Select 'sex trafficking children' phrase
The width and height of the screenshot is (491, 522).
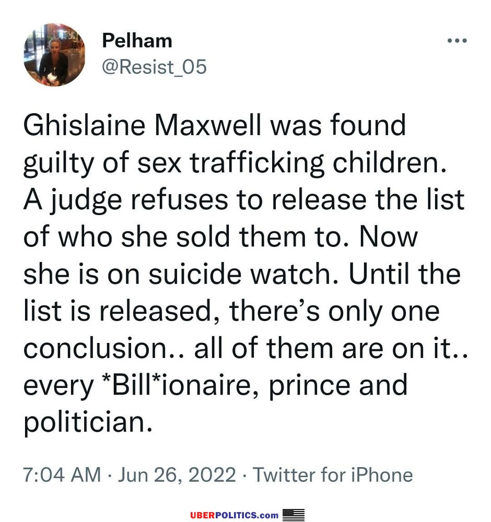tap(292, 164)
